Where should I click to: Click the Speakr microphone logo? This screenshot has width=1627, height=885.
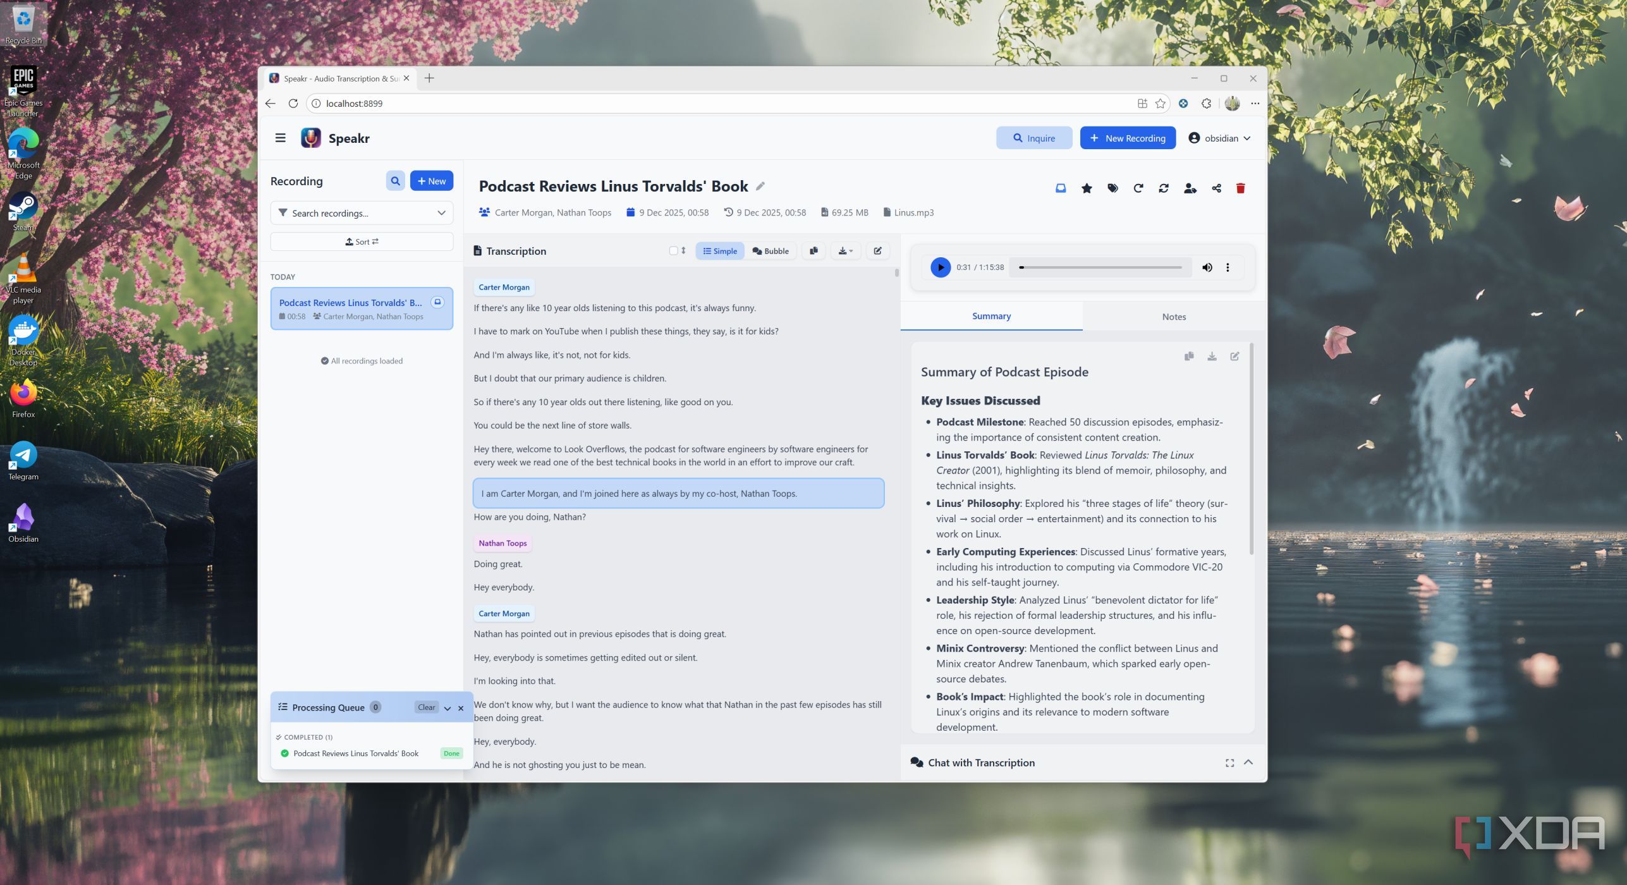(310, 138)
